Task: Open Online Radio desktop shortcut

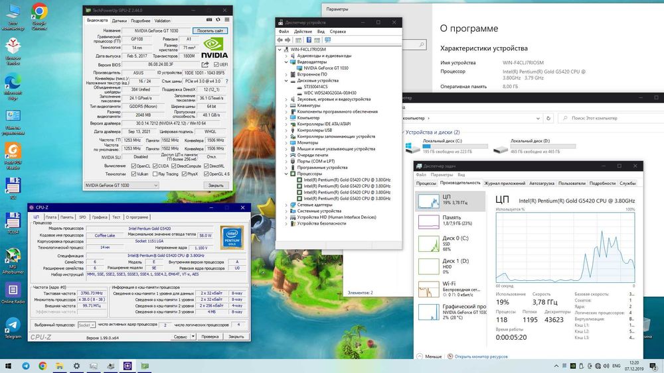Action: [13, 293]
